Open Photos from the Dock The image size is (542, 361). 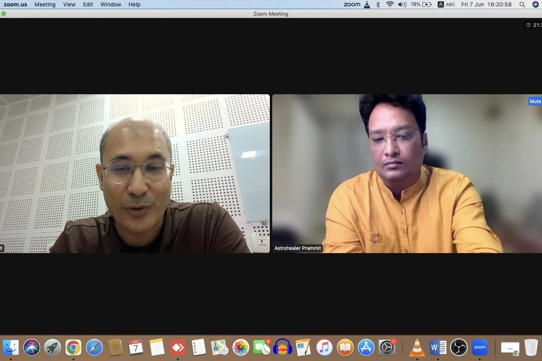(x=241, y=347)
